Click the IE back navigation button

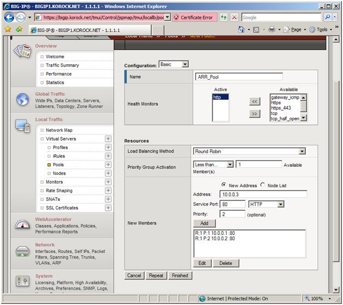(x=10, y=17)
